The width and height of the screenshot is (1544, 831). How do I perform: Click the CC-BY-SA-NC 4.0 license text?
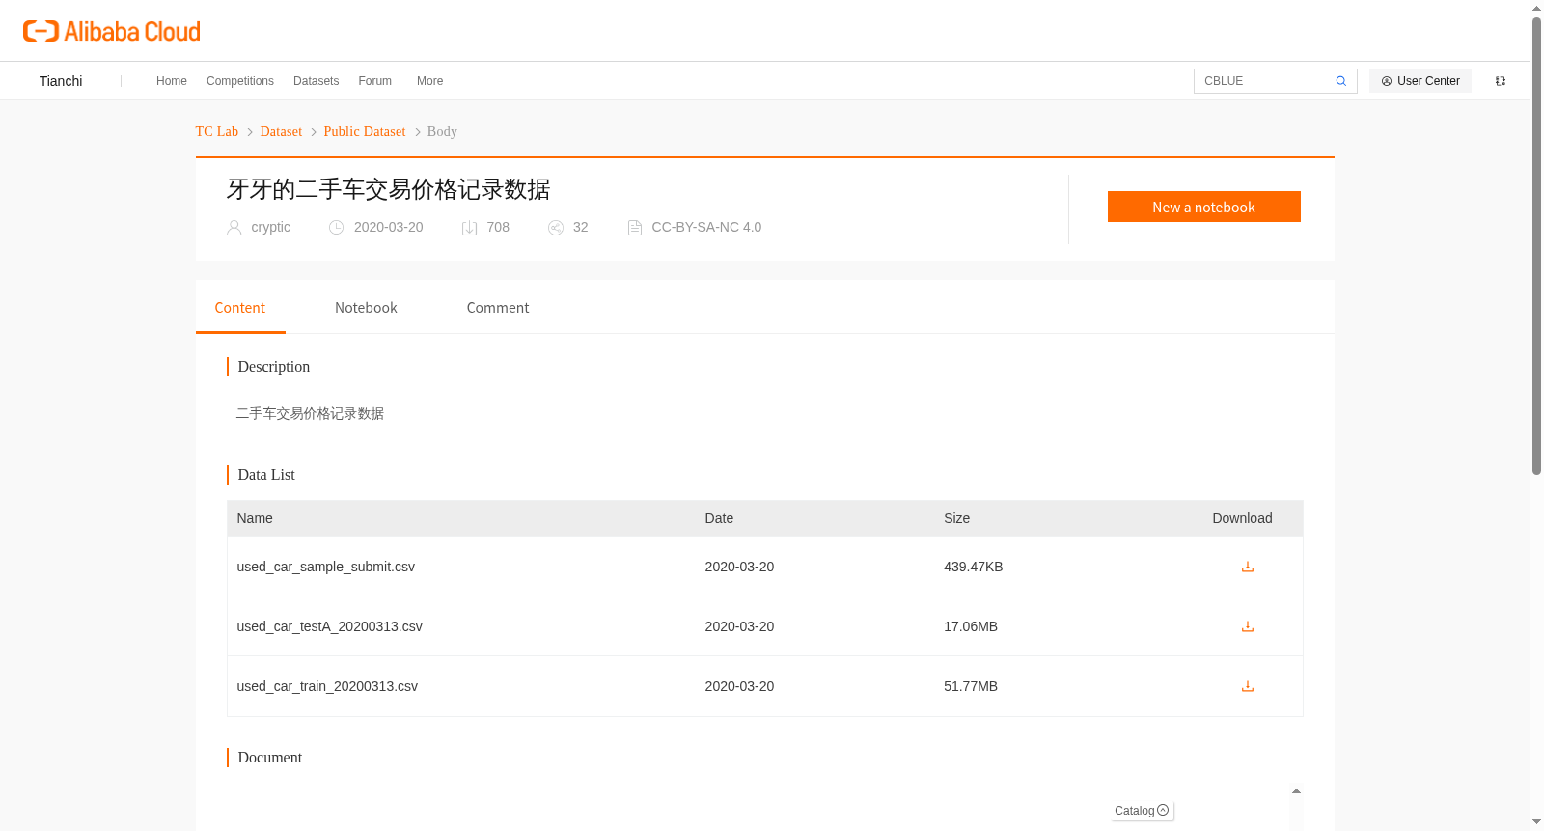tap(706, 227)
